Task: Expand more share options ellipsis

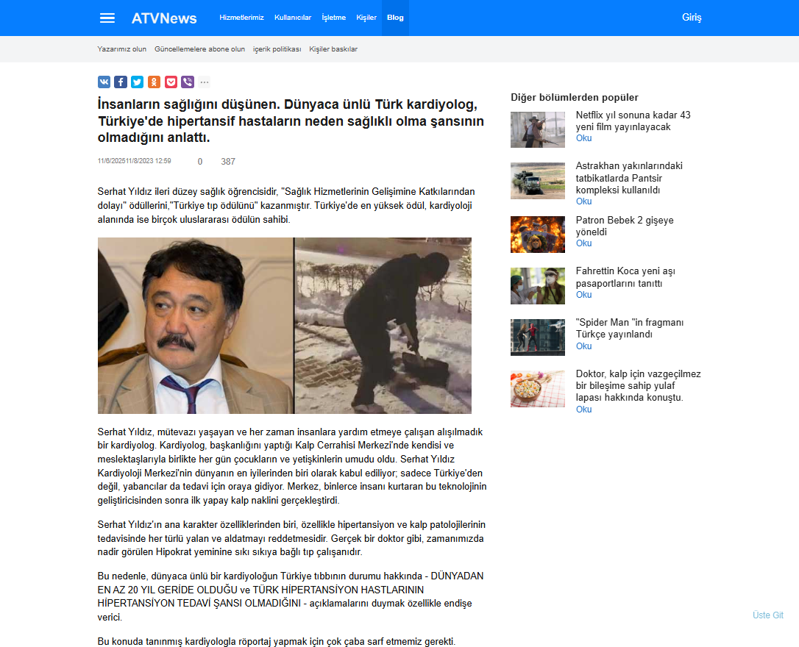Action: point(205,82)
